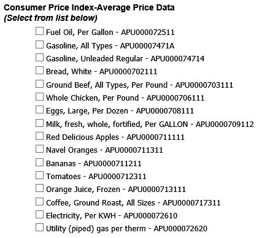The width and height of the screenshot is (262, 238).
Task: Select Orange Juice, Frozen checkbox
Action: click(39, 188)
